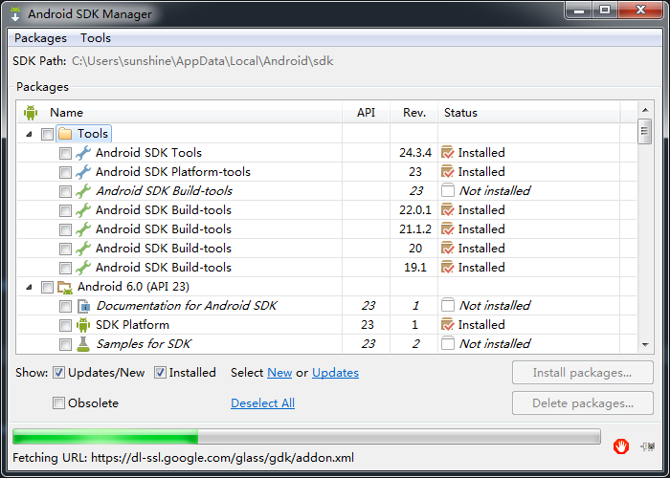Check the Documentation for Android SDK checkbox
The image size is (670, 478).
click(65, 306)
